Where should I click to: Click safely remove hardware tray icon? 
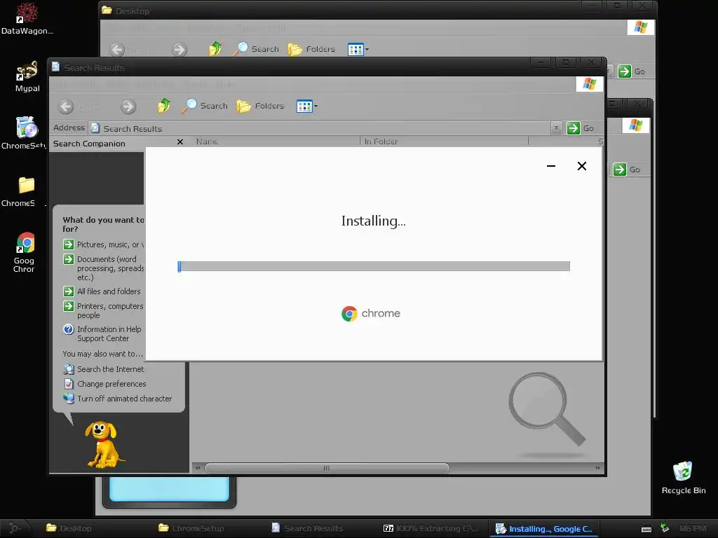(664, 528)
